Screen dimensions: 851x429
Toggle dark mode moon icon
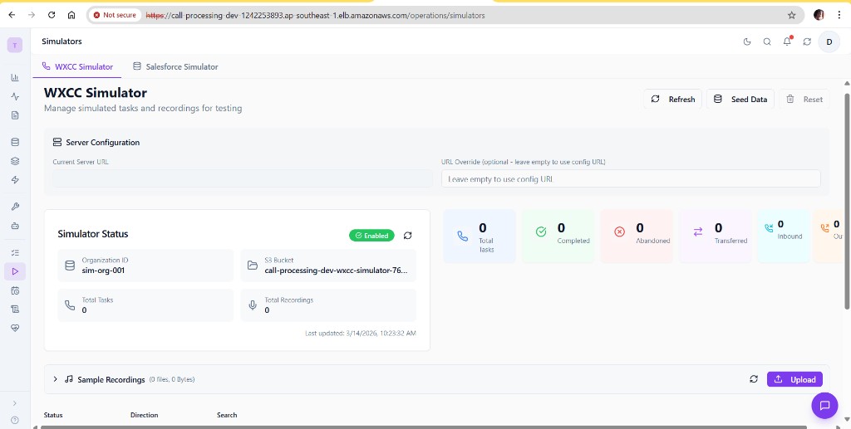(747, 41)
